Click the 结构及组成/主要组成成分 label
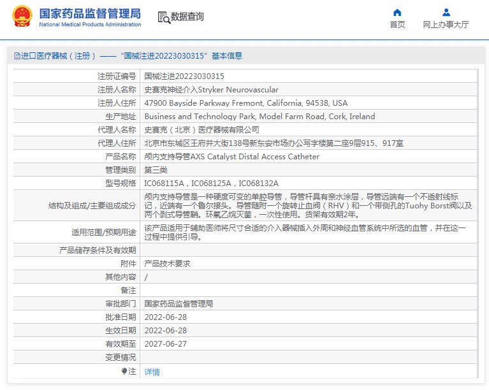Image resolution: width=489 pixels, height=390 pixels. click(x=92, y=206)
